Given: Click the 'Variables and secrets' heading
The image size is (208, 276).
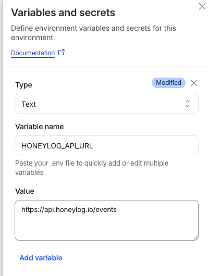Looking at the screenshot, I should (63, 12).
